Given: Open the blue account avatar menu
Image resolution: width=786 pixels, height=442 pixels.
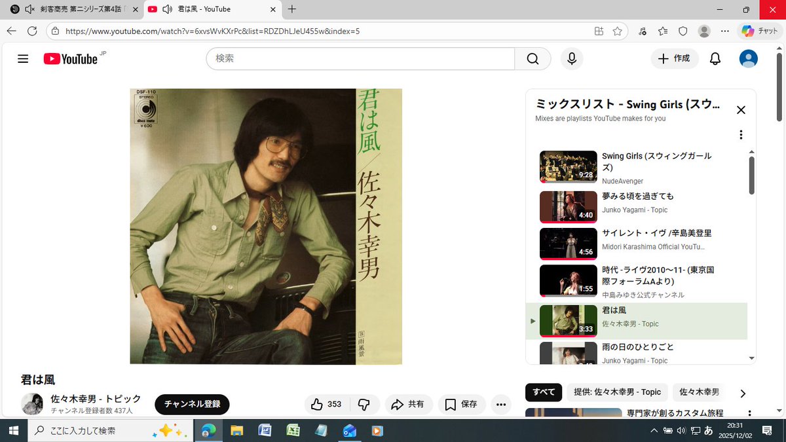Looking at the screenshot, I should [x=748, y=59].
